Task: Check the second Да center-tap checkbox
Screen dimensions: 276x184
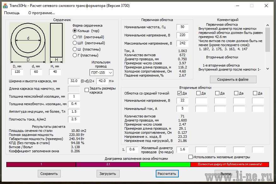Action: [198, 93]
